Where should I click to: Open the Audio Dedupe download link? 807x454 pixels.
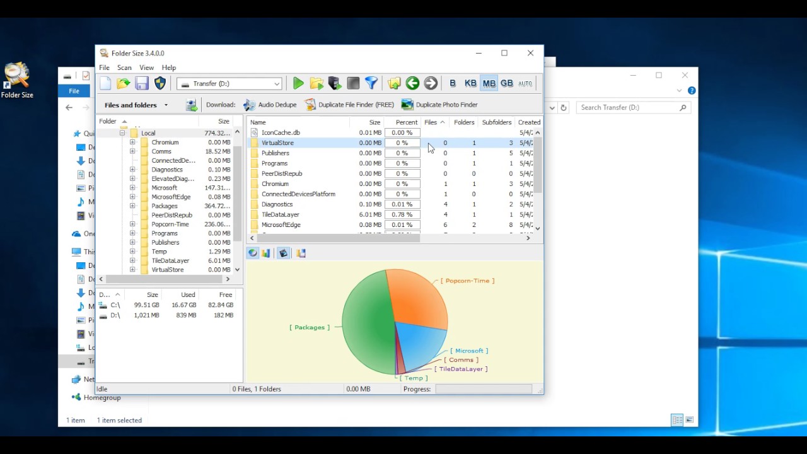pos(270,105)
